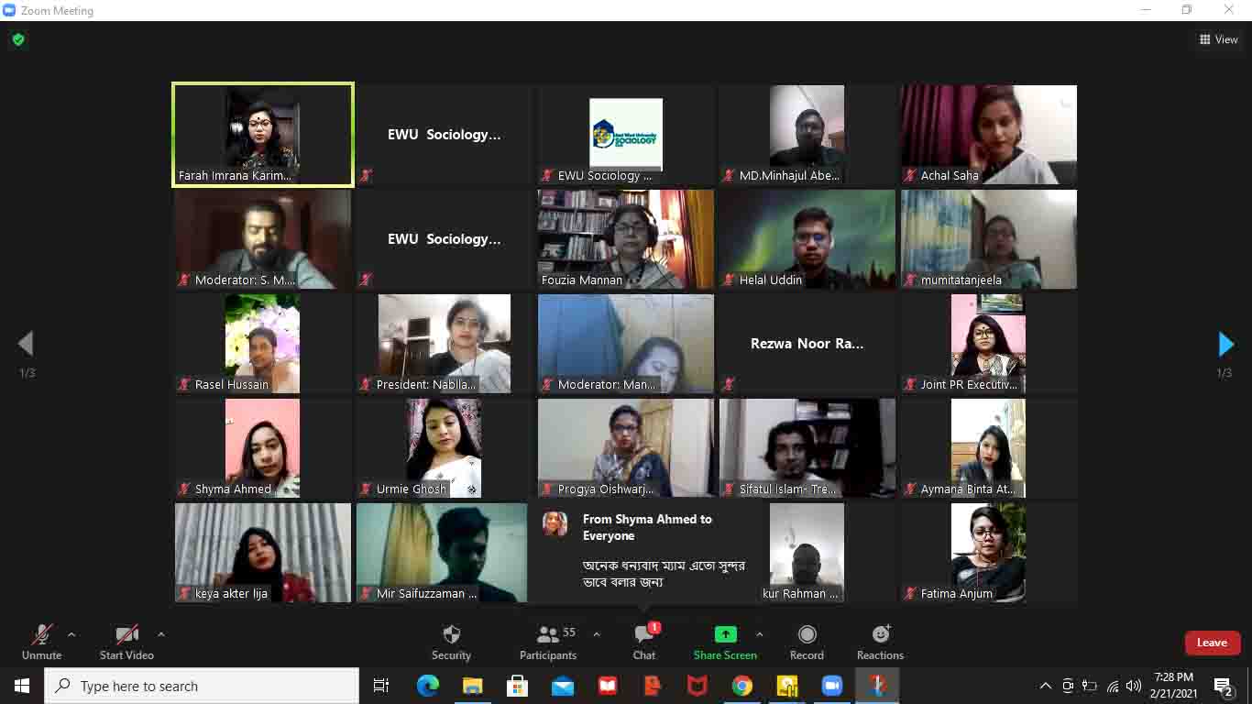Expand the arrow next to Participants

[597, 634]
